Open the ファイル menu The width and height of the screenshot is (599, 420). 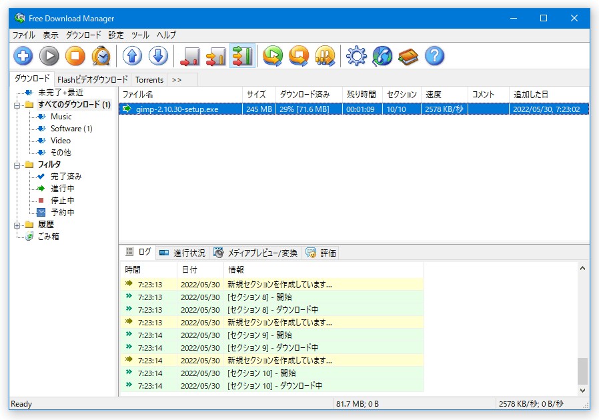24,35
